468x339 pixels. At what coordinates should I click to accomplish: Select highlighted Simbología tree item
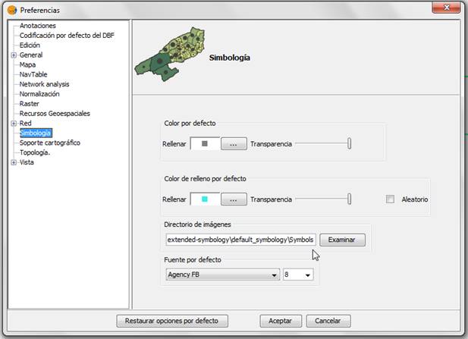(36, 133)
